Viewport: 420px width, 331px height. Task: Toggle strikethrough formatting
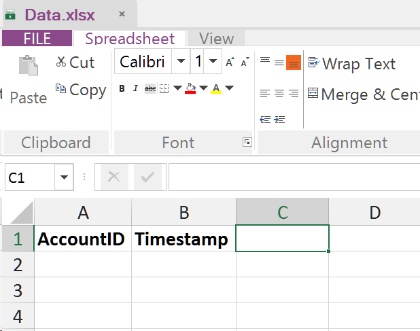point(150,88)
